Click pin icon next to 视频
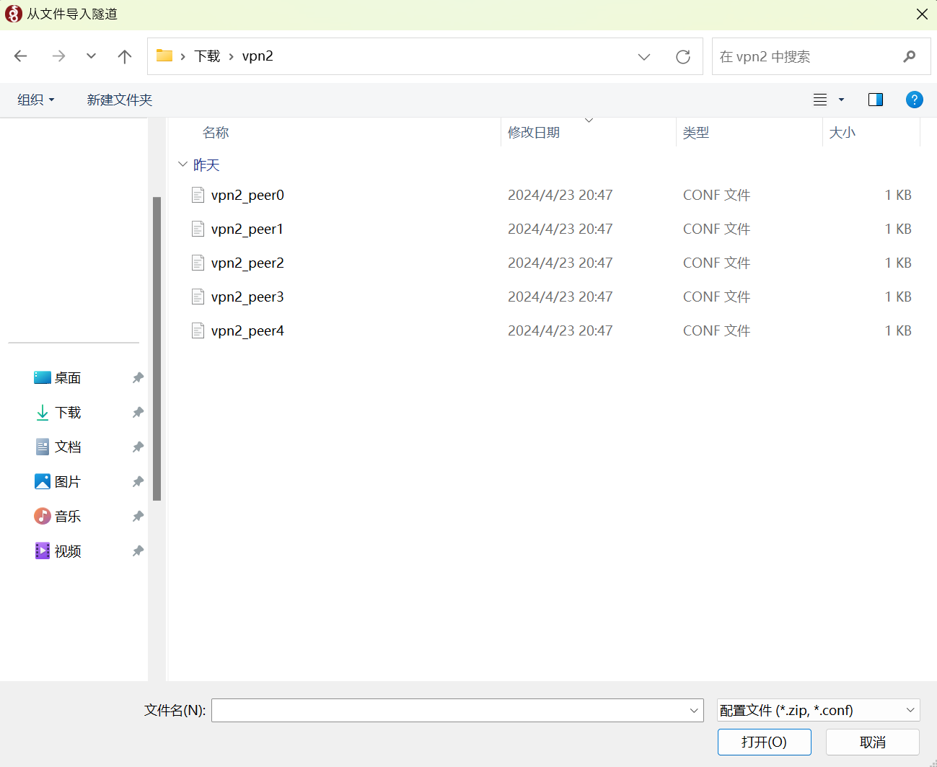This screenshot has width=937, height=767. (138, 551)
